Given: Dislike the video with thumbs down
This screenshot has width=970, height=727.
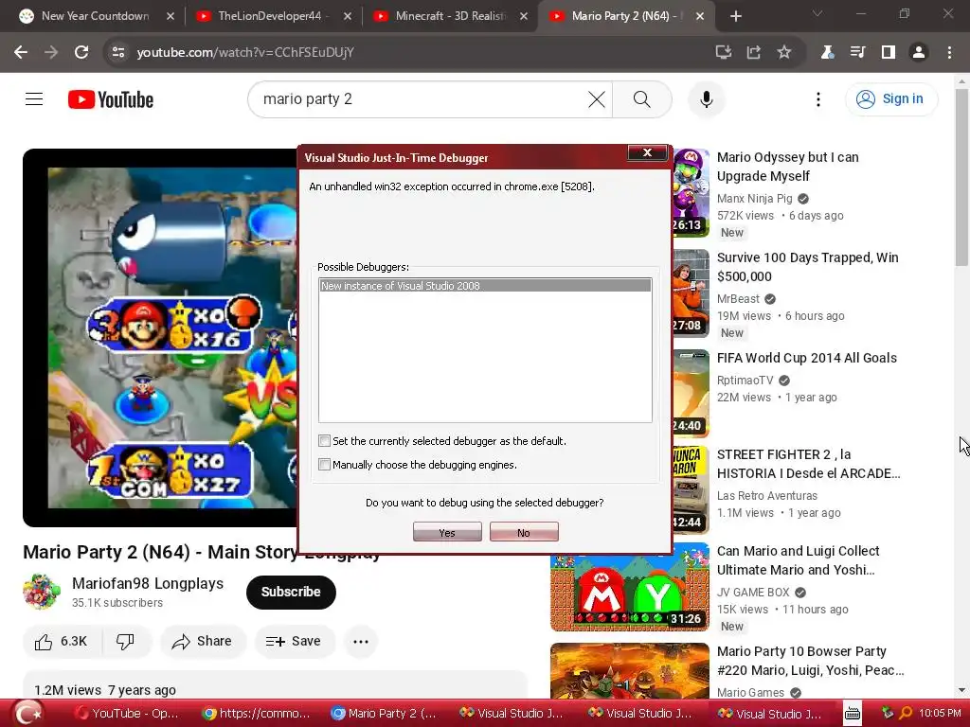Looking at the screenshot, I should pos(126,642).
